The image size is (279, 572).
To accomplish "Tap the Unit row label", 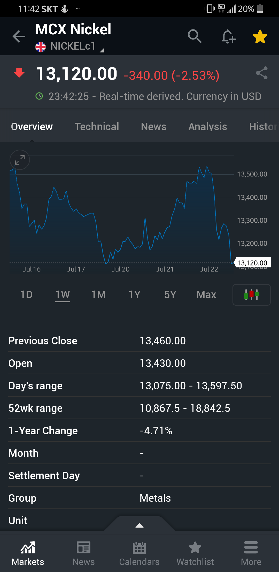I will click(x=18, y=521).
